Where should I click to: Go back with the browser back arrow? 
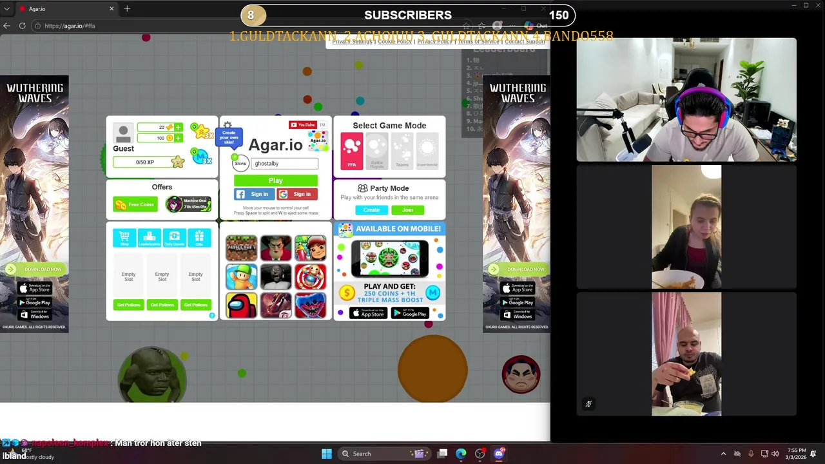pos(7,26)
